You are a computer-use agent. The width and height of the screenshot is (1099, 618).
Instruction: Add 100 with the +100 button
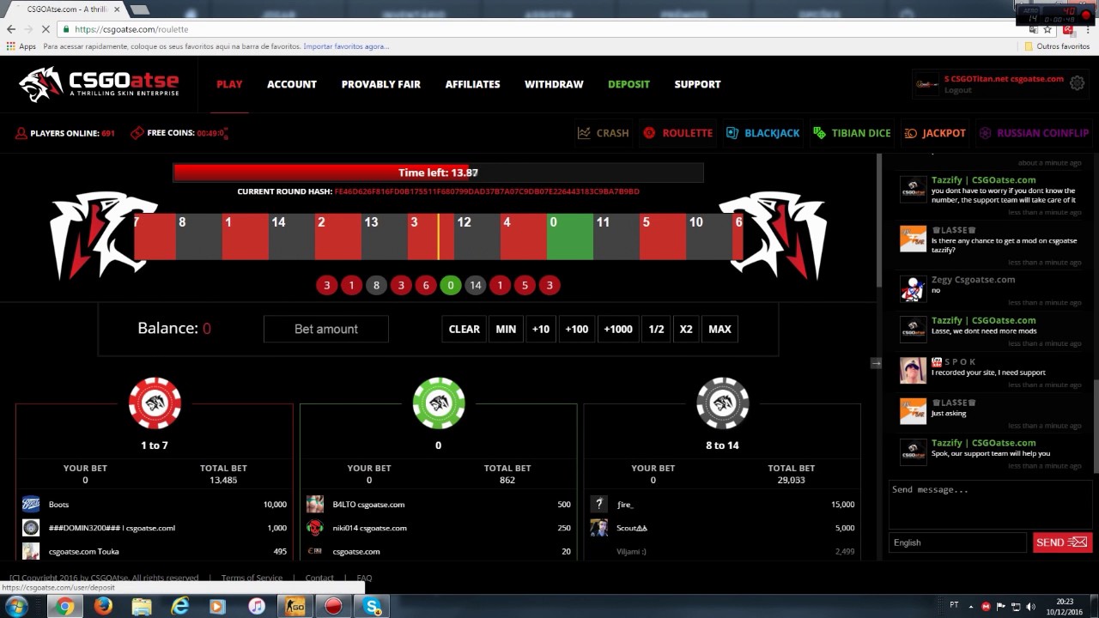(577, 329)
